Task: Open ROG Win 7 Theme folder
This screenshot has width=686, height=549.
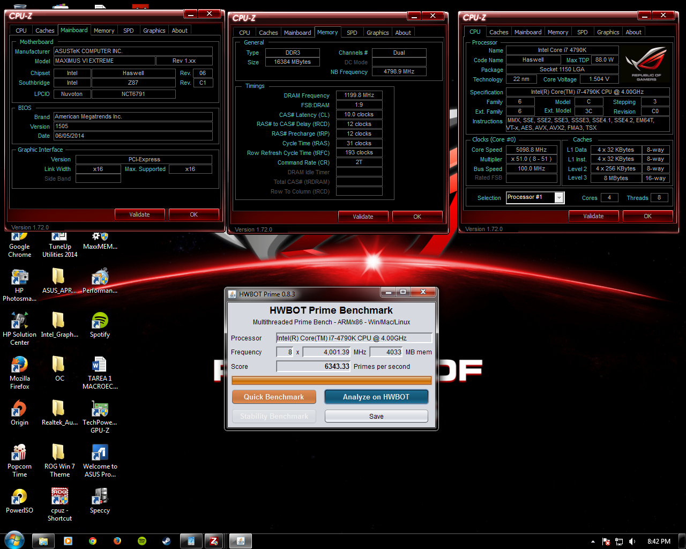Action: pyautogui.click(x=59, y=461)
